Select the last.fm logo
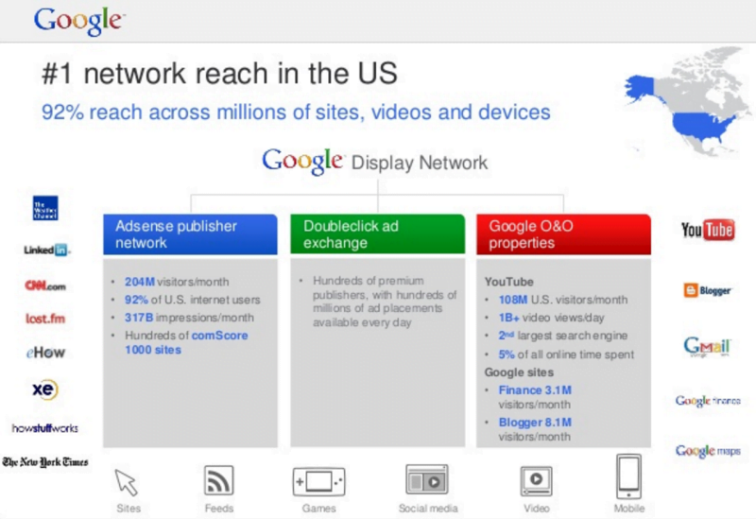The width and height of the screenshot is (756, 519). pos(45,319)
